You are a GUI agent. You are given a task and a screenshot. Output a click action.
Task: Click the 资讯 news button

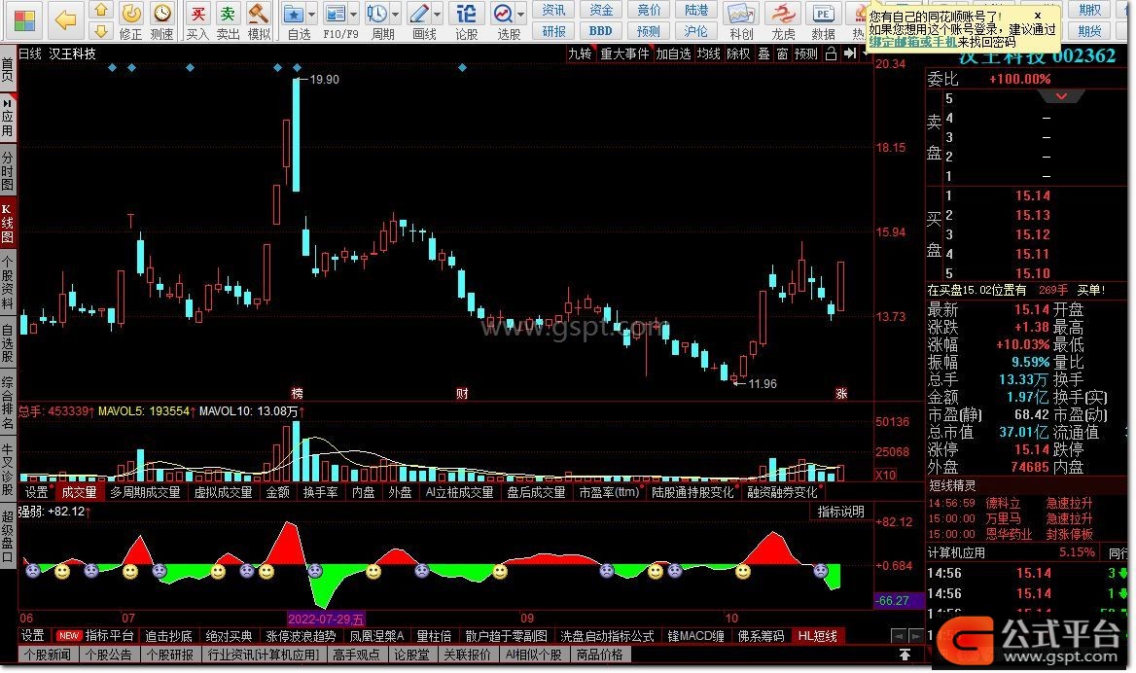click(x=554, y=10)
